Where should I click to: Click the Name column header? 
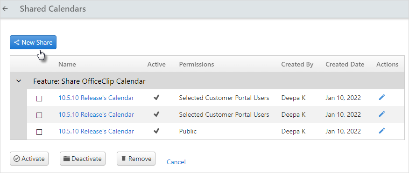pos(67,65)
